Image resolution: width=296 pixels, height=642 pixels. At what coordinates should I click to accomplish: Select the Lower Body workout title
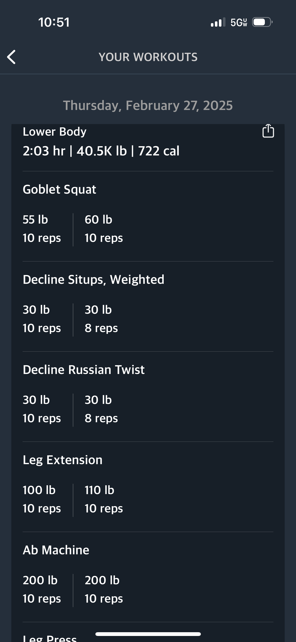click(x=54, y=132)
